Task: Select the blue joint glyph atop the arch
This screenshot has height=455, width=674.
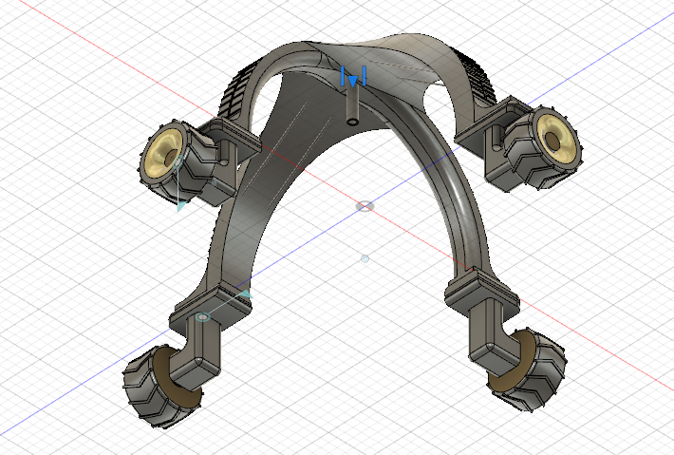Action: [353, 77]
